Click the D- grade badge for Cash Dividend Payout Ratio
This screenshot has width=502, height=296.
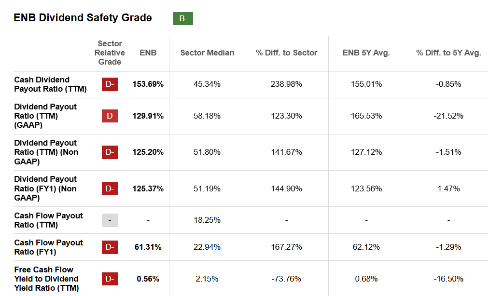pyautogui.click(x=110, y=84)
